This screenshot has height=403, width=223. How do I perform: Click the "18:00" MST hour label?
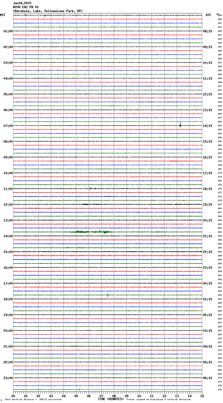tap(8, 299)
